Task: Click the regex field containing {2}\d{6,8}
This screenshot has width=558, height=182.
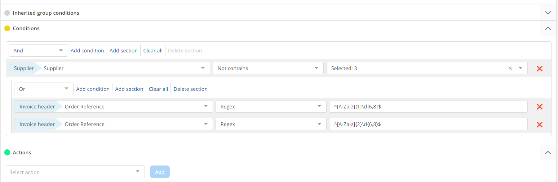Action: 428,124
